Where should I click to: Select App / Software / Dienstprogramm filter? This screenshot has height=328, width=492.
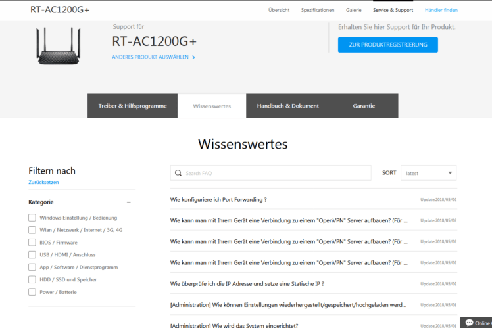pyautogui.click(x=32, y=267)
